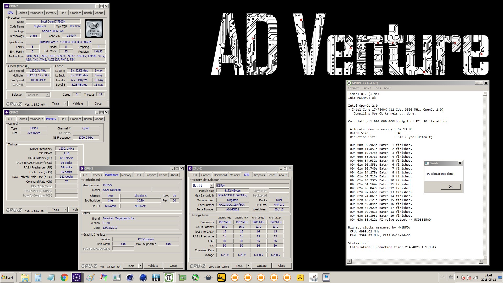The height and width of the screenshot is (283, 503).
Task: Show hidden tray icons with the chevron
Action: [457, 277]
